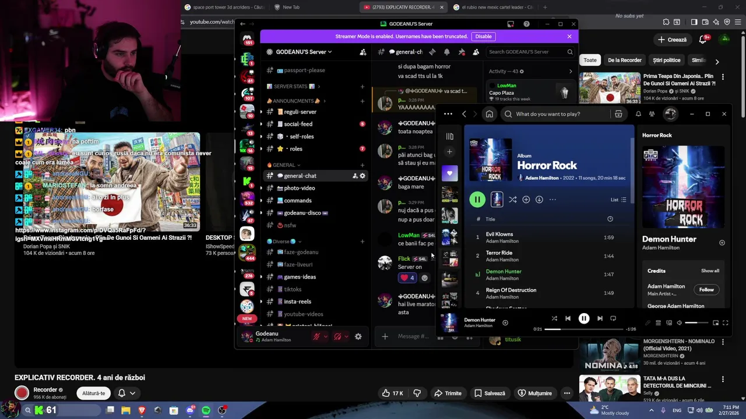Open the Spotify queue view

[x=659, y=323]
